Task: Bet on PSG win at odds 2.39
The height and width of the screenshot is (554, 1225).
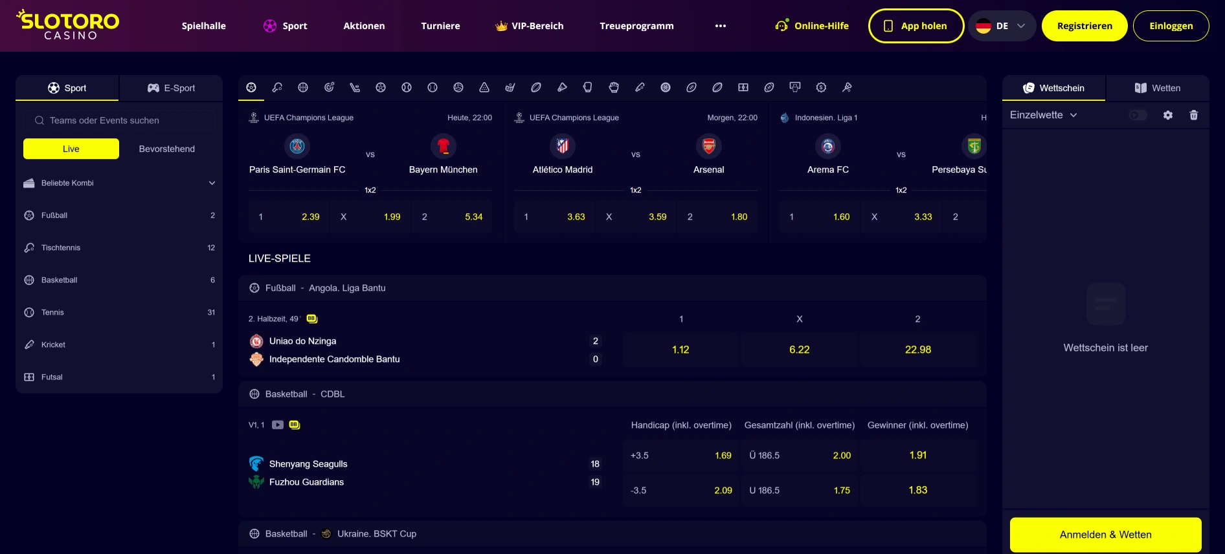Action: [x=289, y=217]
